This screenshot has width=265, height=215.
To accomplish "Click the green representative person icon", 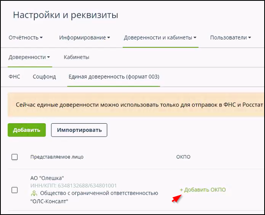I will click(34, 193).
